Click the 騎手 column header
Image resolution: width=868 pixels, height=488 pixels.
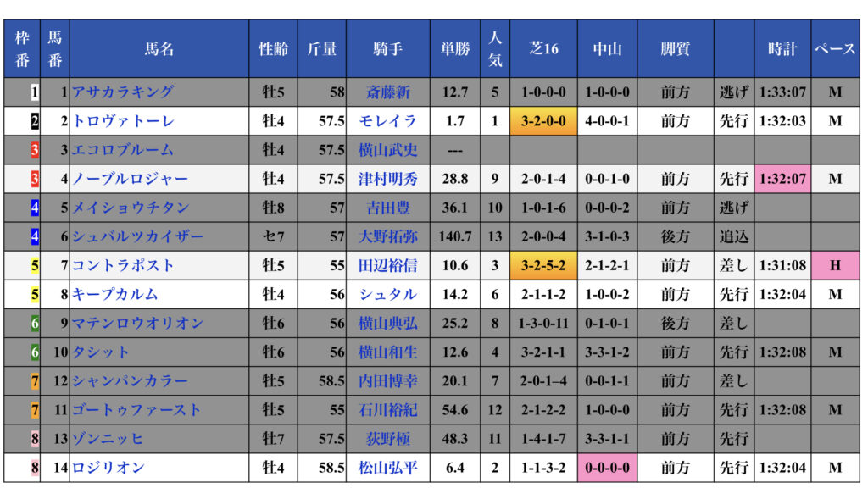[x=387, y=49]
